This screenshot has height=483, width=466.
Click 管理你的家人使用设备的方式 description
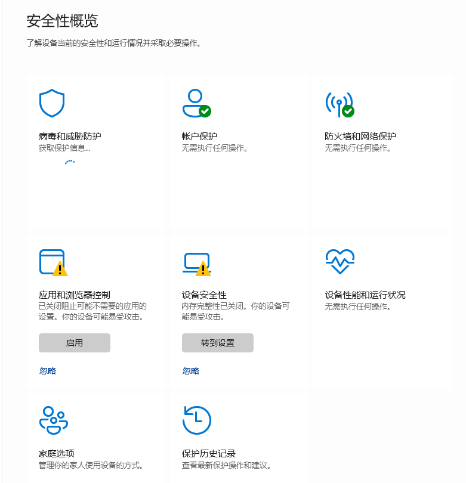[91, 465]
